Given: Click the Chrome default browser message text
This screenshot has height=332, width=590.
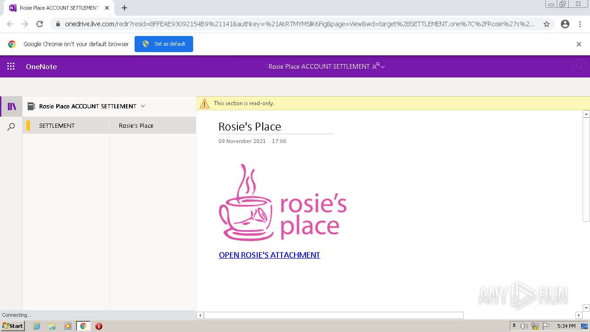Looking at the screenshot, I should click(76, 44).
